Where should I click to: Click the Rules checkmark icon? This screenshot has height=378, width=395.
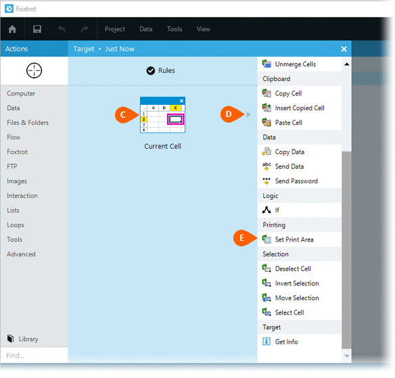click(x=151, y=71)
